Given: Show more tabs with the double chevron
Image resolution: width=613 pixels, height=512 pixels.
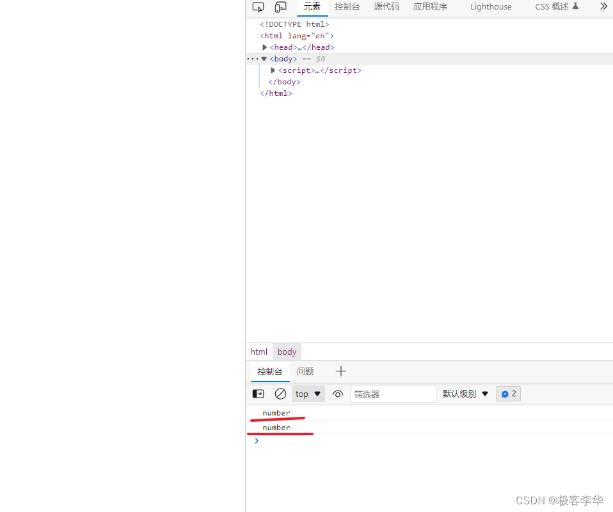Looking at the screenshot, I should (x=603, y=6).
